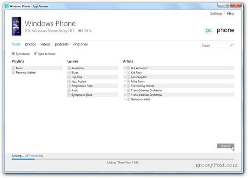Check the Music playlist checkbox

click(13, 68)
